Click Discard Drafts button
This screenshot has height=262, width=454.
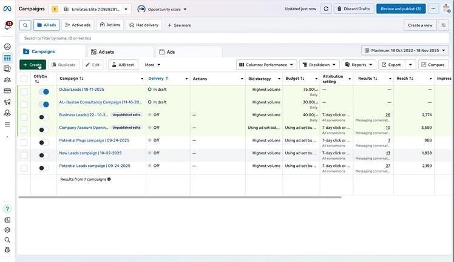point(354,9)
